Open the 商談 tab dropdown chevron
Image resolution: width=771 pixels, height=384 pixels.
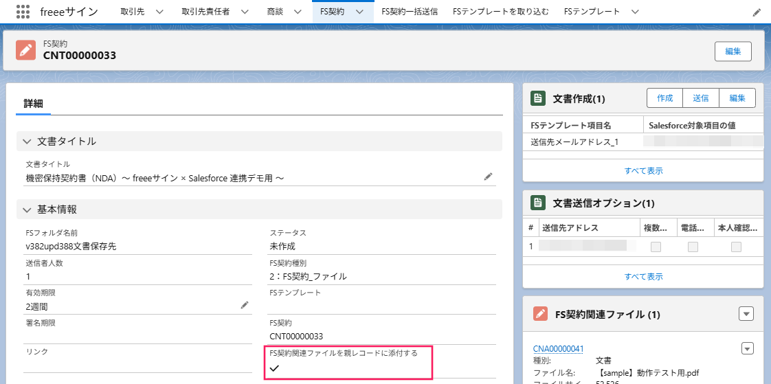pyautogui.click(x=297, y=12)
